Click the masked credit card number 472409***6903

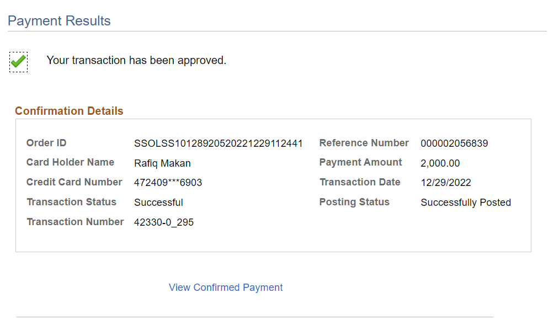pos(168,183)
